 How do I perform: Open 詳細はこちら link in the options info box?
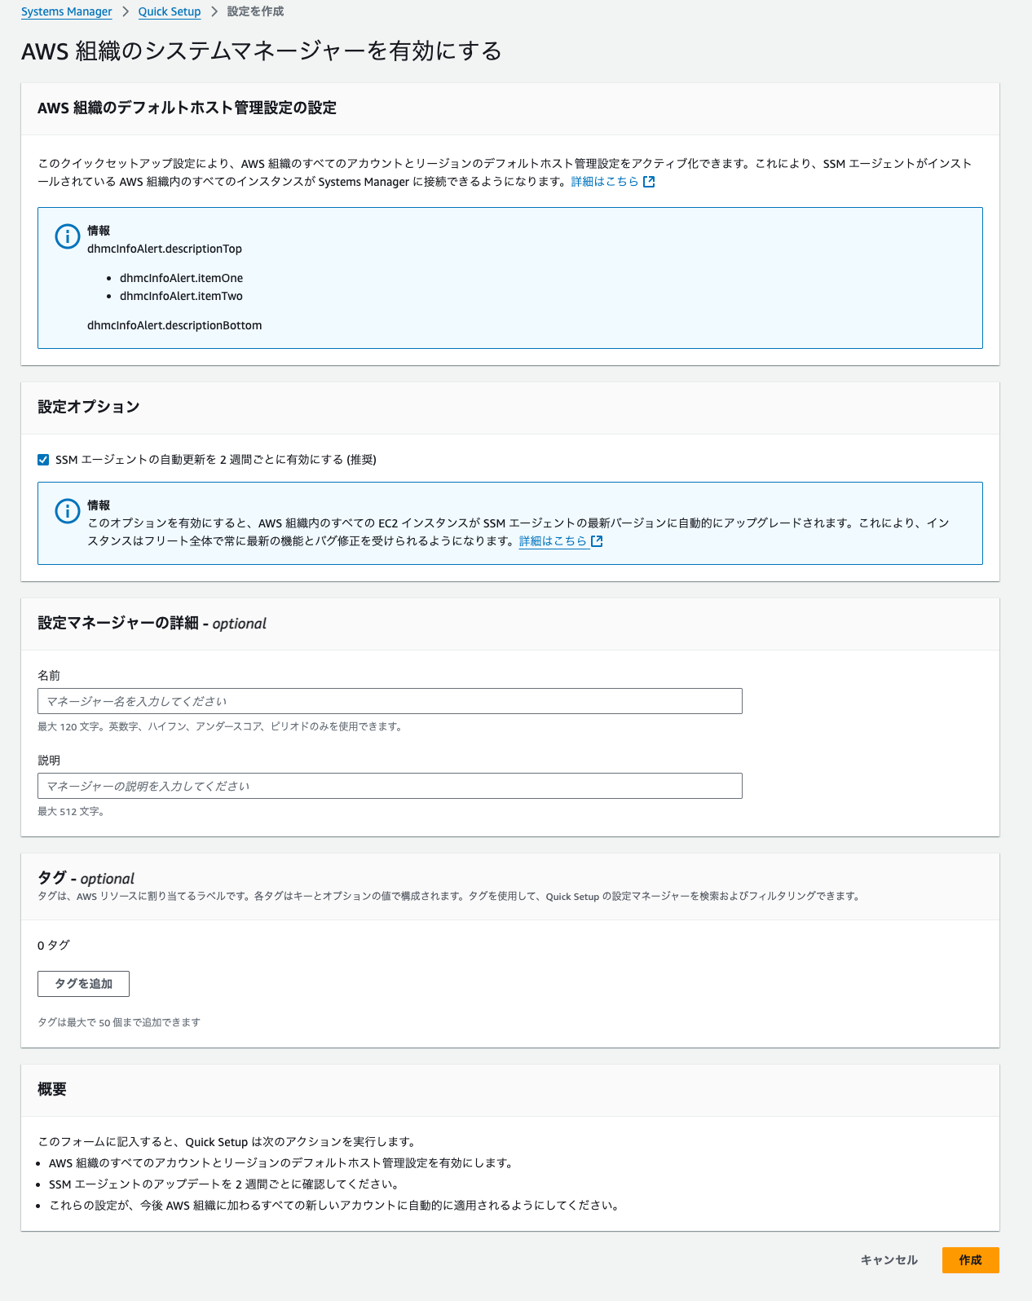pos(553,541)
